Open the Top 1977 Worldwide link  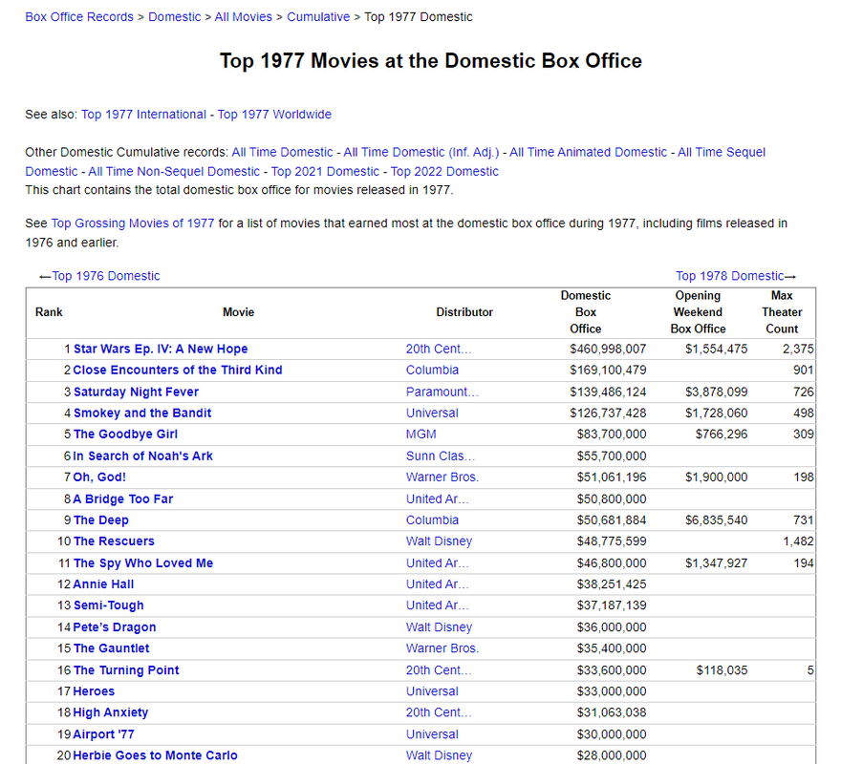coord(274,115)
